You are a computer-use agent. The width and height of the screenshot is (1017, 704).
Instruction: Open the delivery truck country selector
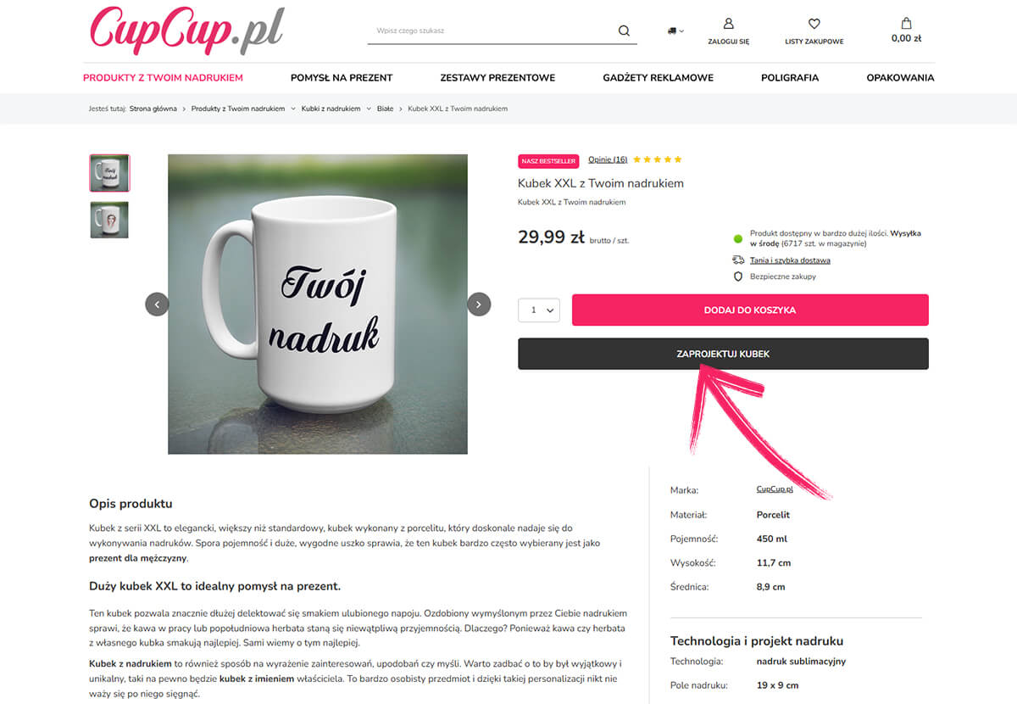coord(675,31)
